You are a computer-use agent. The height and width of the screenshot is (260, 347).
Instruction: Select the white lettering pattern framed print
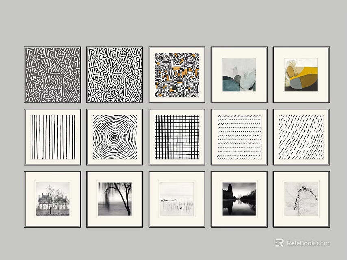[x=115, y=75]
